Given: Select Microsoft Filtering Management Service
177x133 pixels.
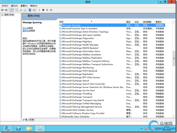Looking at the screenshot, I should coord(112,107).
